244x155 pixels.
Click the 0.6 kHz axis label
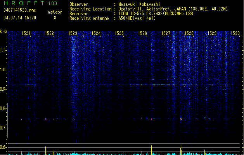coord(3,147)
